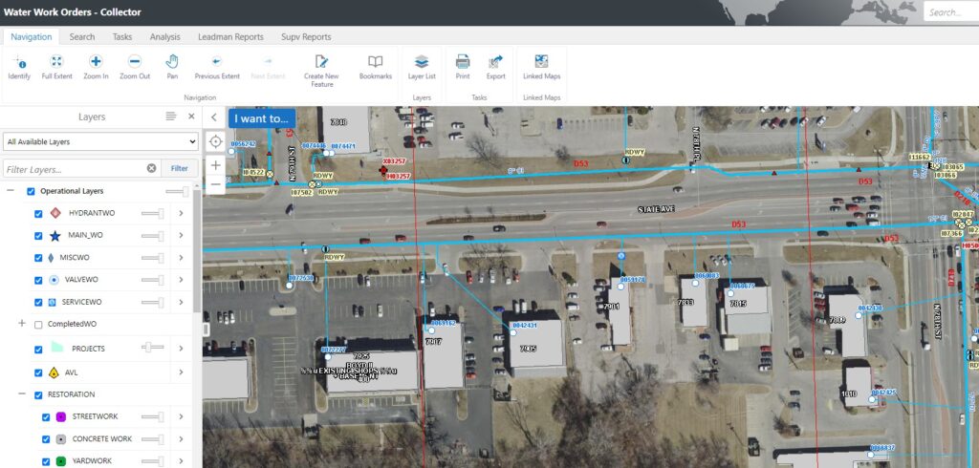Collapse the side panel with arrow button
979x468 pixels.
(x=214, y=117)
